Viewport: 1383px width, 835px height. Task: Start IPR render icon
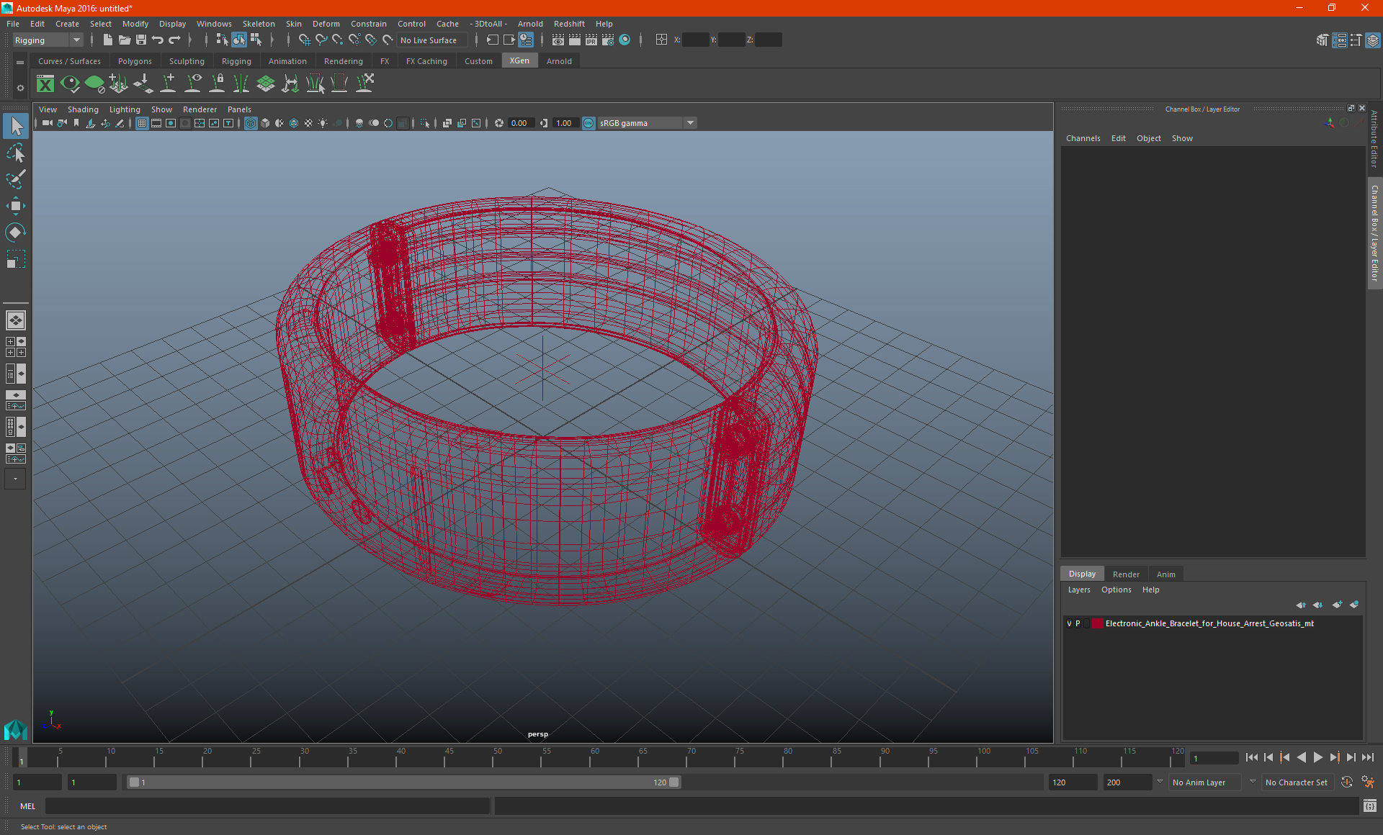point(591,40)
